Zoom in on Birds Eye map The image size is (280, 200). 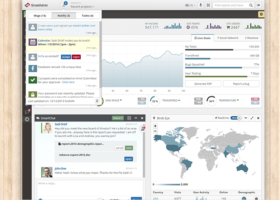pos(155,126)
